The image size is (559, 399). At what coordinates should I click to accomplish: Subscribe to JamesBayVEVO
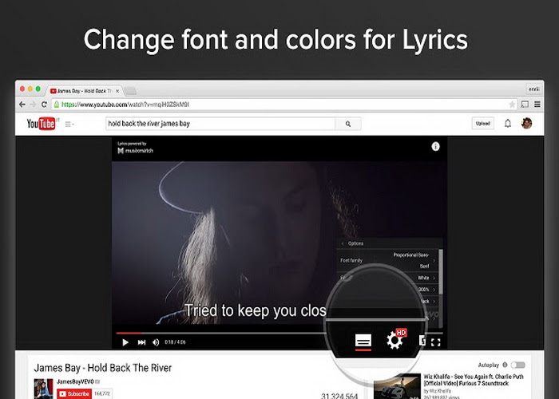coord(74,393)
